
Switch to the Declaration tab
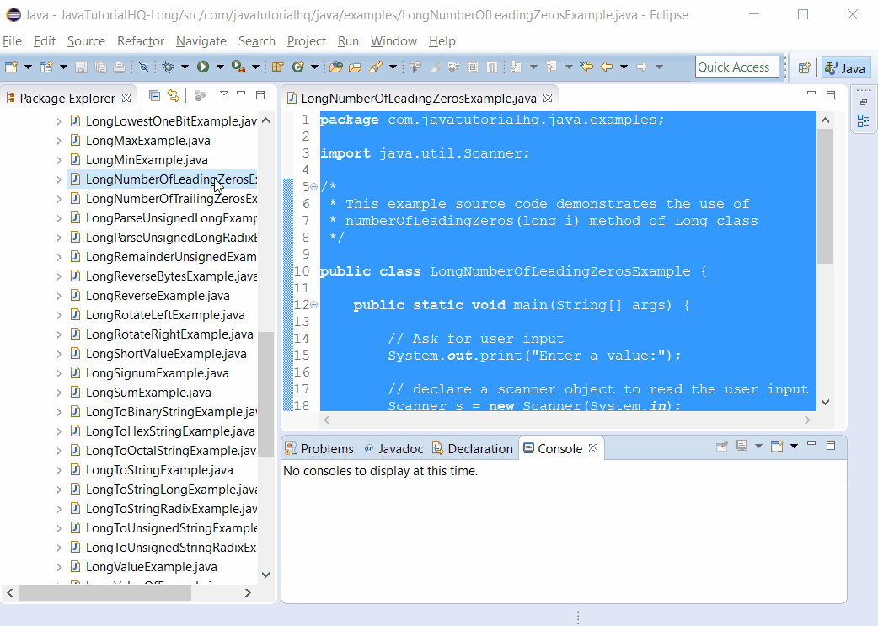(474, 449)
